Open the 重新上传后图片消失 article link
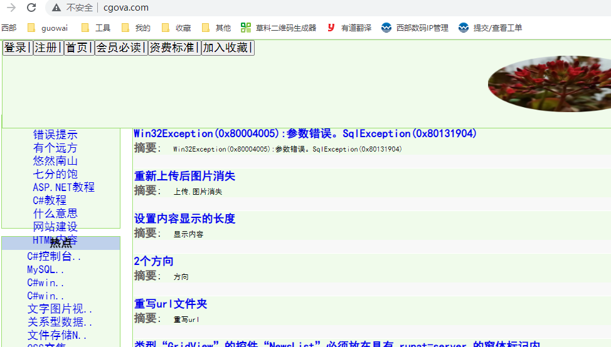The width and height of the screenshot is (611, 347). click(184, 176)
